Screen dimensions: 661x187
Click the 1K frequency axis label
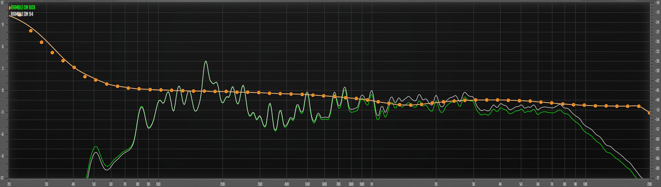point(371,183)
